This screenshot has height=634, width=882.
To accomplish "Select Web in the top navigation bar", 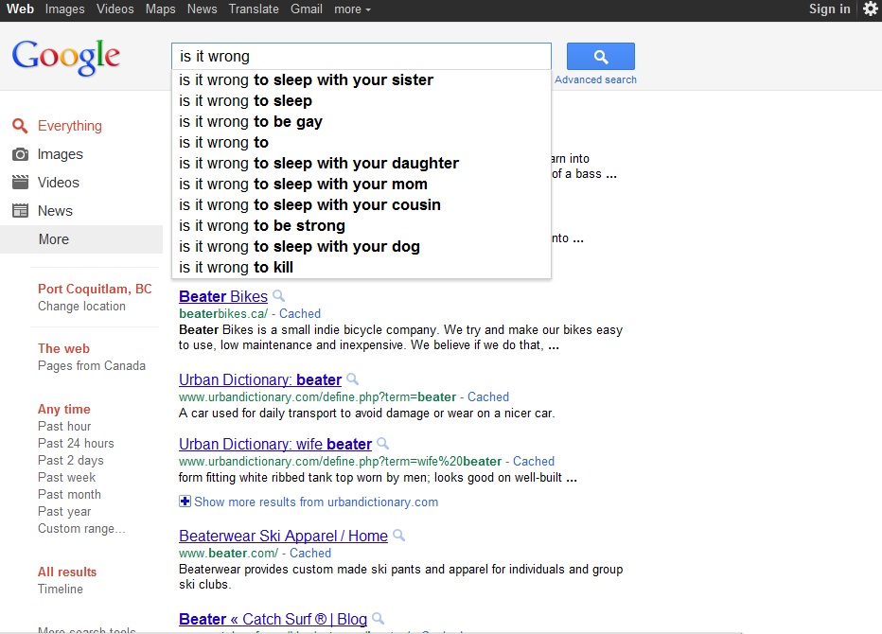I will pyautogui.click(x=20, y=9).
